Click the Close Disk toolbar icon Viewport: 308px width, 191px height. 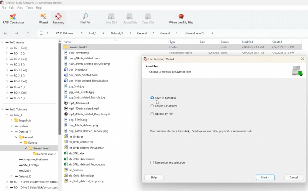click(148, 19)
